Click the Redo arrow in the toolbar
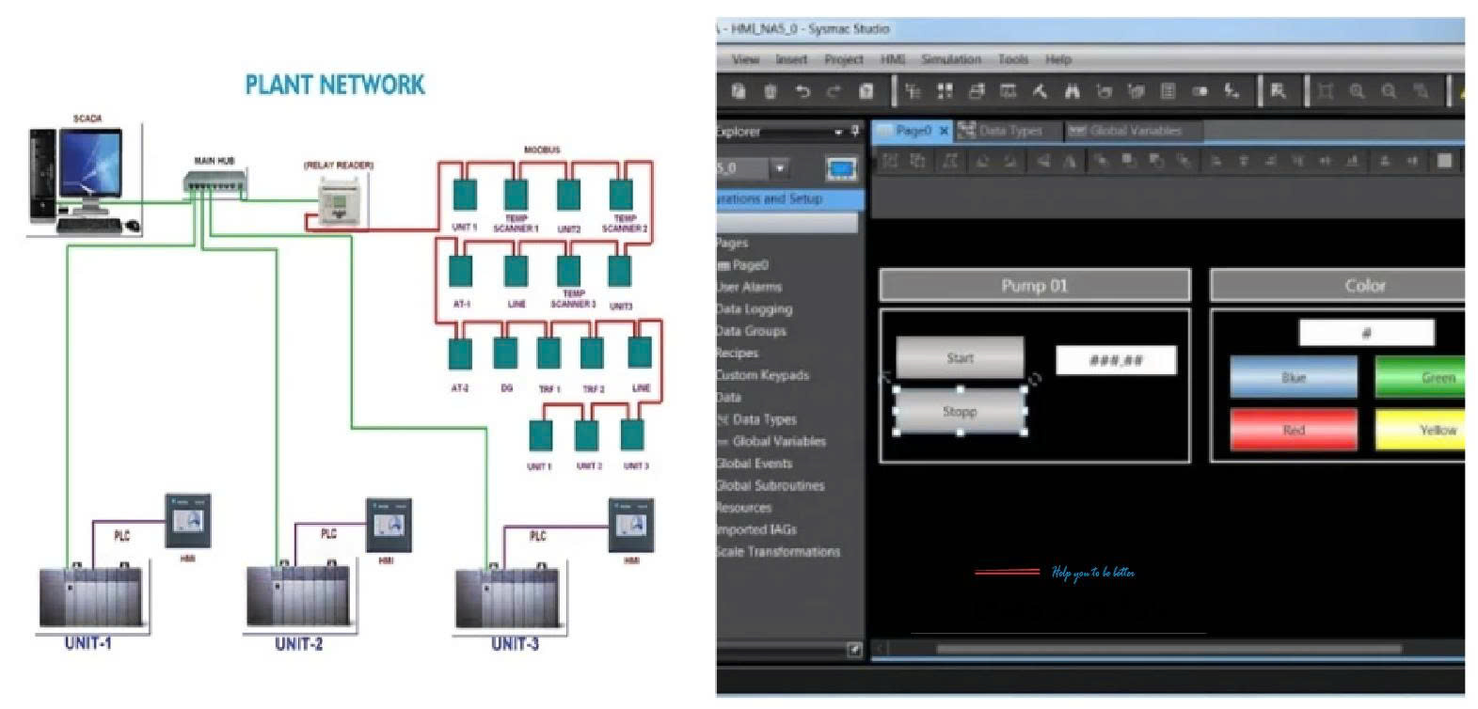Screen dimensions: 1478x709 (834, 91)
